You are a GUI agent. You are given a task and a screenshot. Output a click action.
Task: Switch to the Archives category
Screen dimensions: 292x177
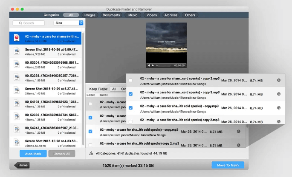(x=171, y=15)
